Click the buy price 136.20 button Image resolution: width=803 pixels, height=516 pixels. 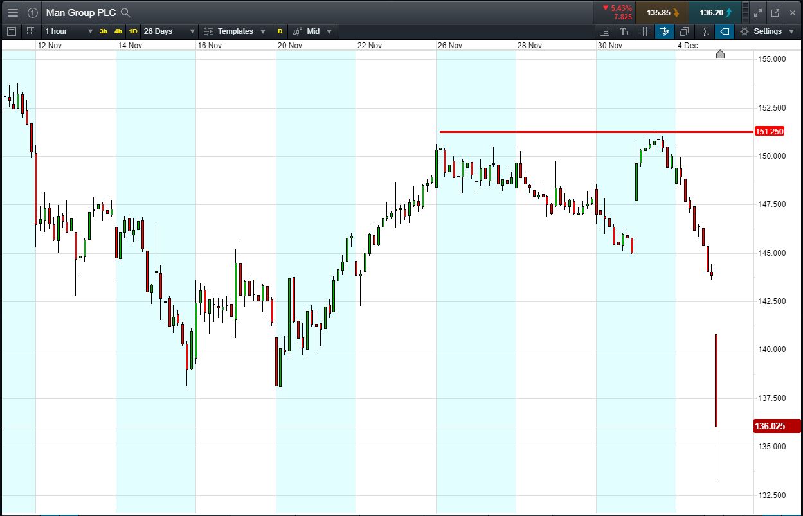[714, 12]
